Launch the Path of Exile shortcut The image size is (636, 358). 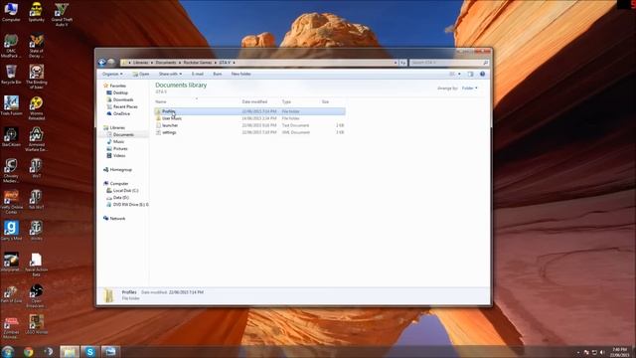point(11,293)
